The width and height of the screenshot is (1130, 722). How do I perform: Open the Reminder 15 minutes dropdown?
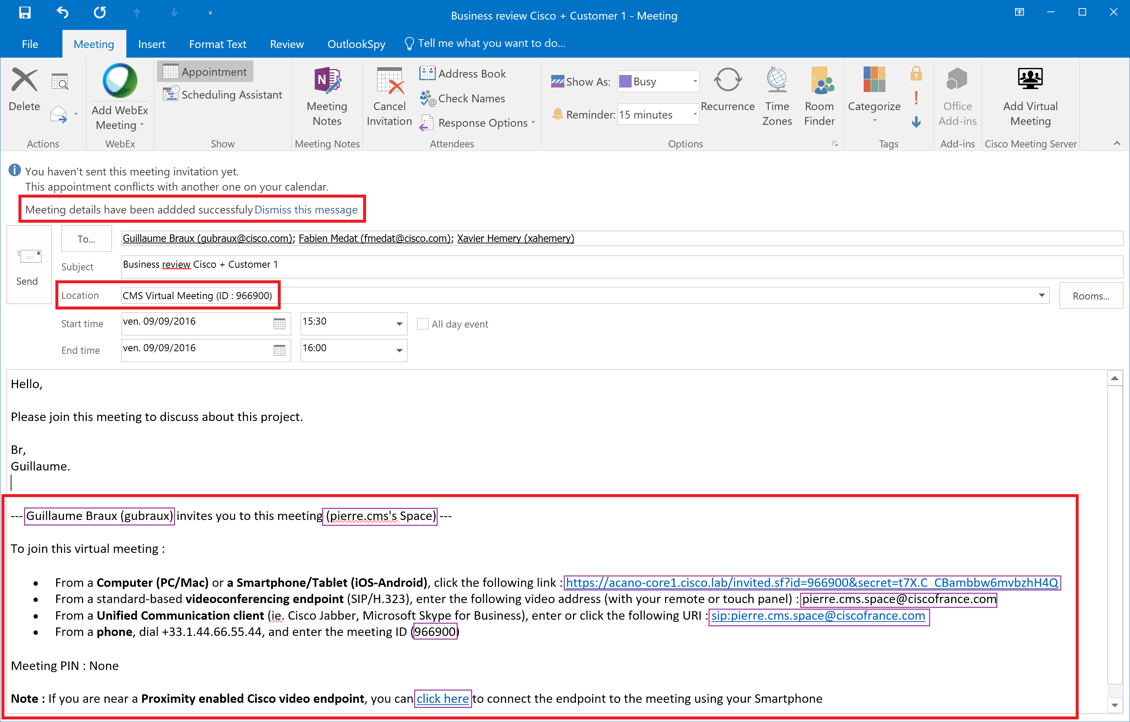(694, 114)
